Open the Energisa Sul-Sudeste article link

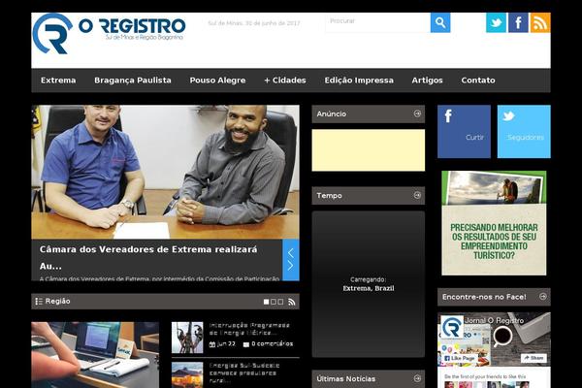(x=244, y=372)
